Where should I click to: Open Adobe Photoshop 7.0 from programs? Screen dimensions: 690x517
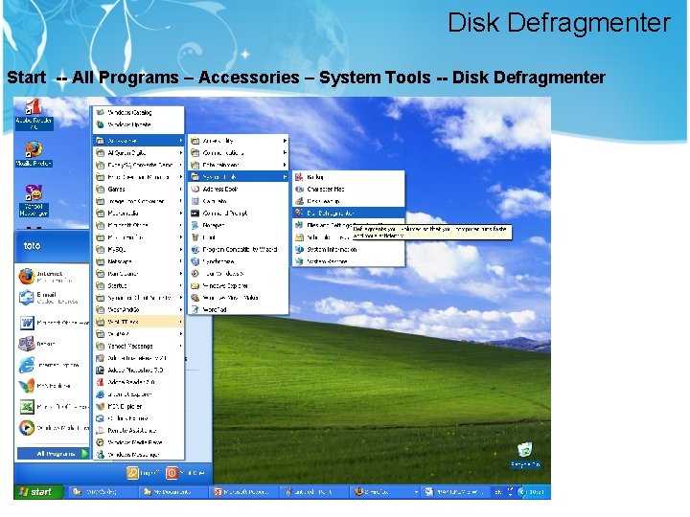click(139, 371)
